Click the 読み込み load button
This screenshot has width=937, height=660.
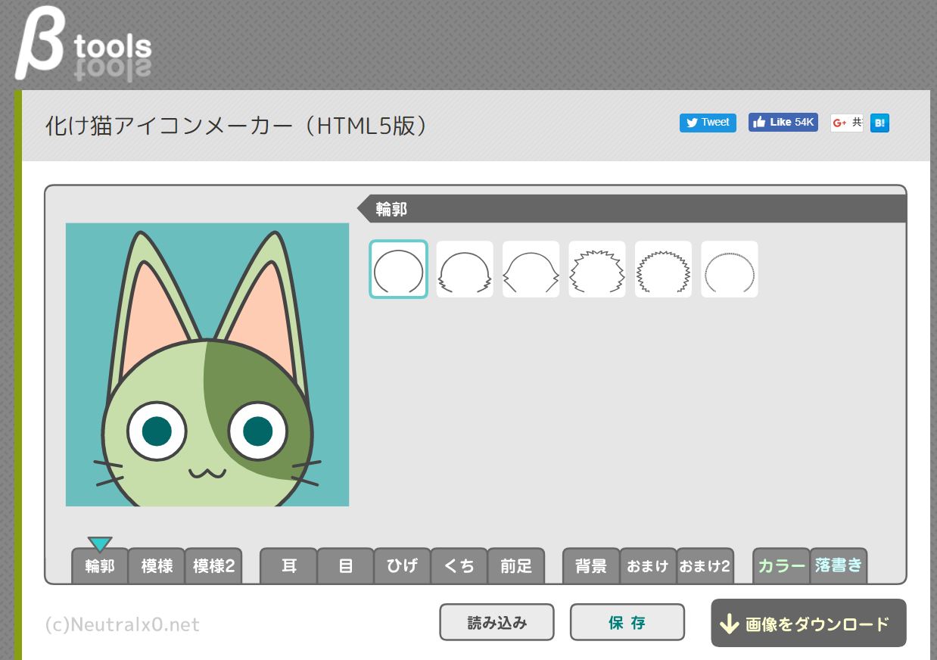[x=497, y=623]
